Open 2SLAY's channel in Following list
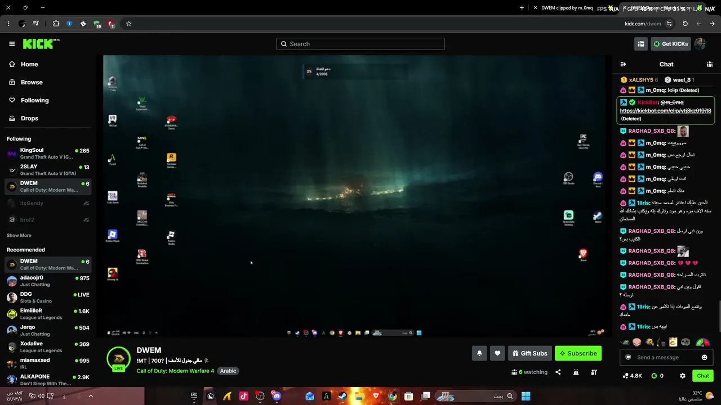The image size is (721, 405). 48,170
